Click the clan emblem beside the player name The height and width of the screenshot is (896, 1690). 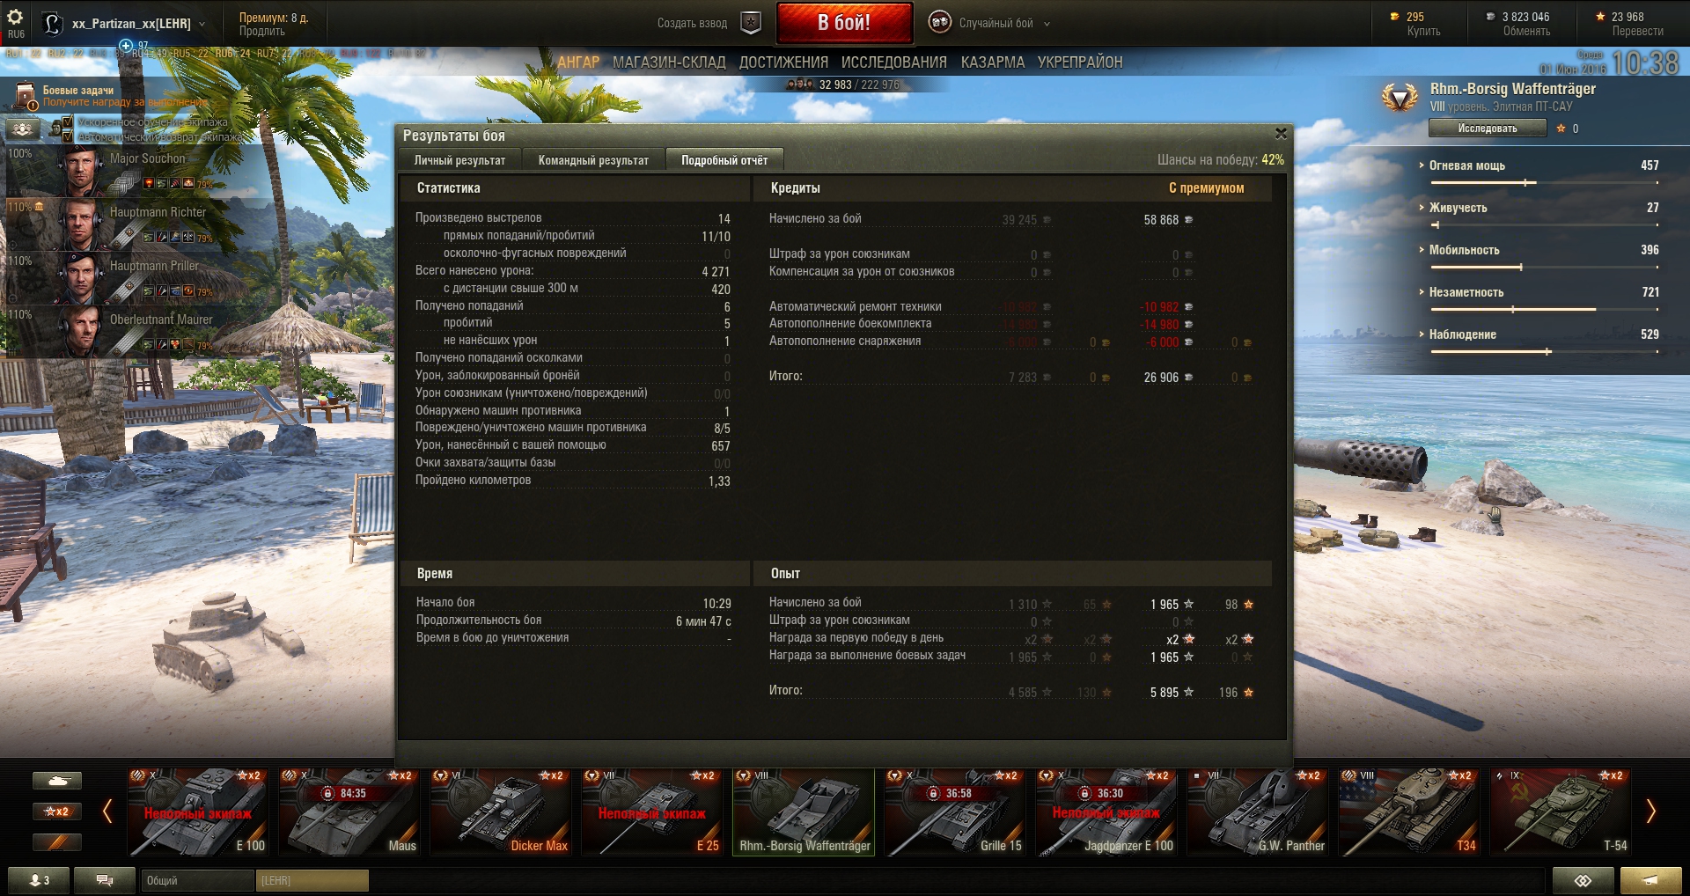pos(53,24)
